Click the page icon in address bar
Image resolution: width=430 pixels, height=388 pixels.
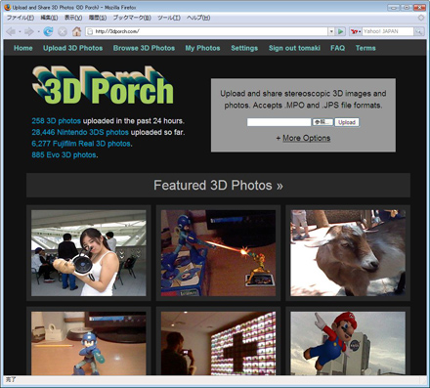click(90, 31)
